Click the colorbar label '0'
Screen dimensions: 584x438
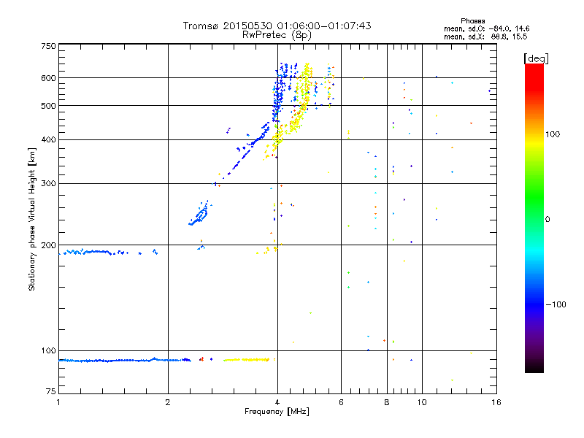547,220
